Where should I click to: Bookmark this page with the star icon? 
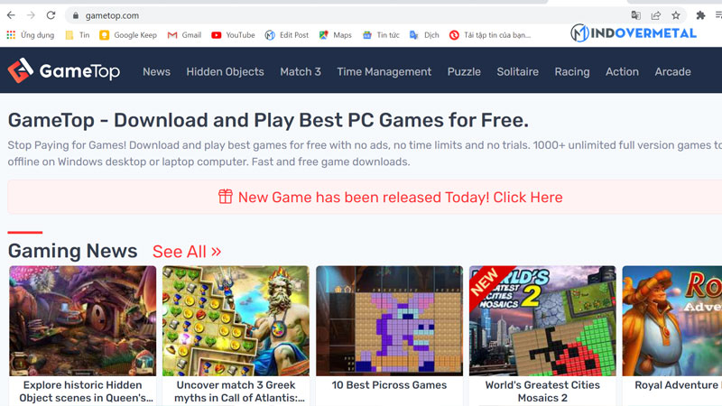point(675,15)
